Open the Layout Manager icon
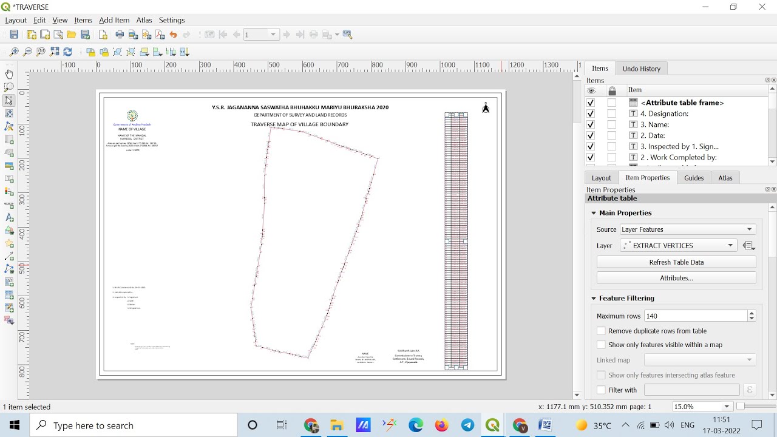This screenshot has height=437, width=777. [x=58, y=35]
